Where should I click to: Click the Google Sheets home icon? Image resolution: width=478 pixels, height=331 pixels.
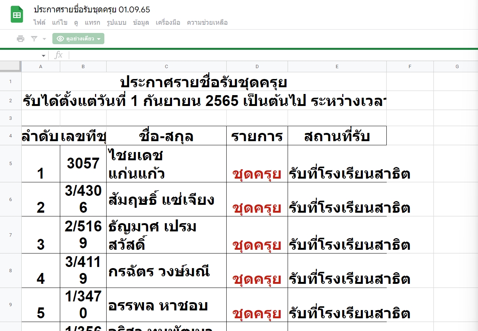[17, 15]
